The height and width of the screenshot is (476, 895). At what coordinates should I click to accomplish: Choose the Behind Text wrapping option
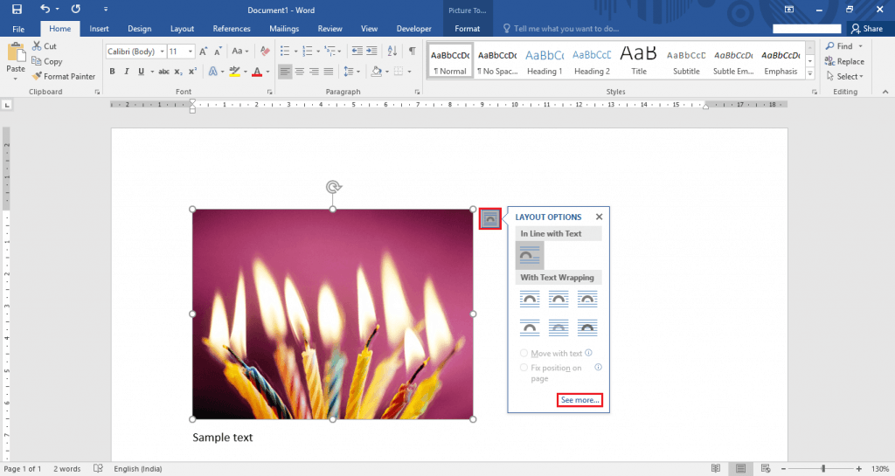click(x=559, y=328)
